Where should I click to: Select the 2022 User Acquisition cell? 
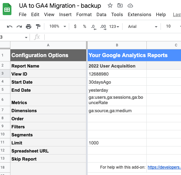(117, 65)
